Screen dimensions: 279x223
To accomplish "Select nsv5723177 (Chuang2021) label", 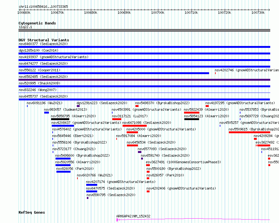I will (74, 149).
